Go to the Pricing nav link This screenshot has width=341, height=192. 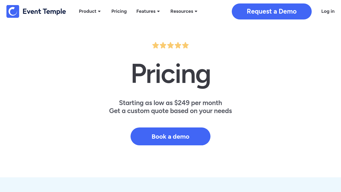119,11
